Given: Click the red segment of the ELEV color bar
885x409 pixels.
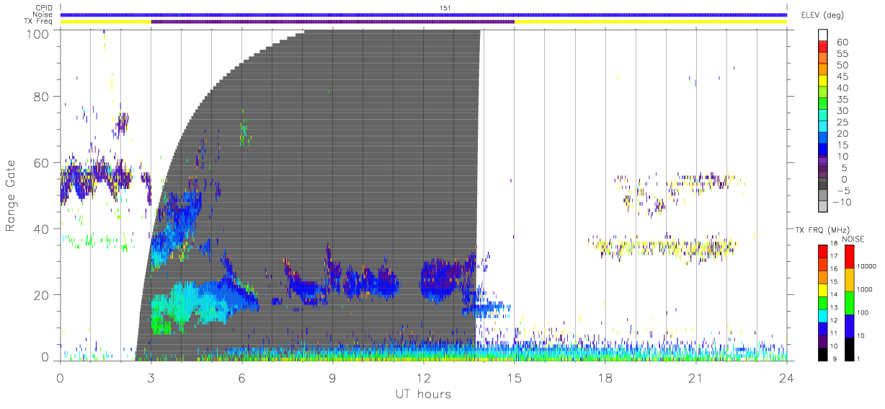Looking at the screenshot, I should click(x=824, y=48).
